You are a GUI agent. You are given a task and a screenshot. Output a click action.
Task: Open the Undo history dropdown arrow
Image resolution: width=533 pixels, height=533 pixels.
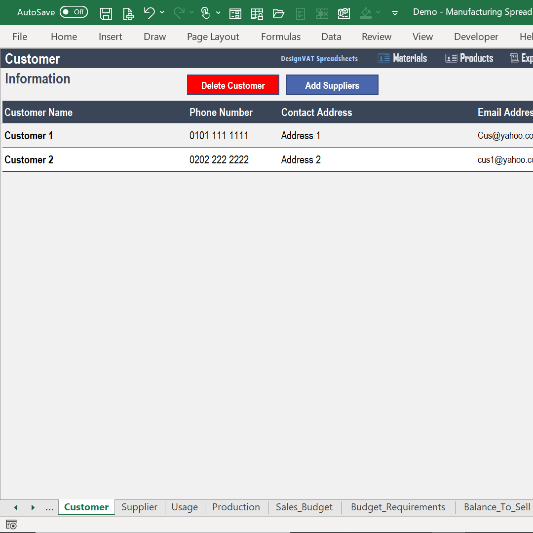click(162, 13)
